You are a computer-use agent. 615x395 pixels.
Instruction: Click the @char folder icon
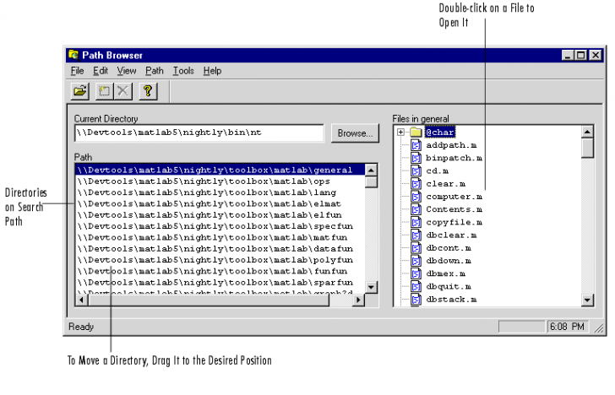tap(416, 133)
